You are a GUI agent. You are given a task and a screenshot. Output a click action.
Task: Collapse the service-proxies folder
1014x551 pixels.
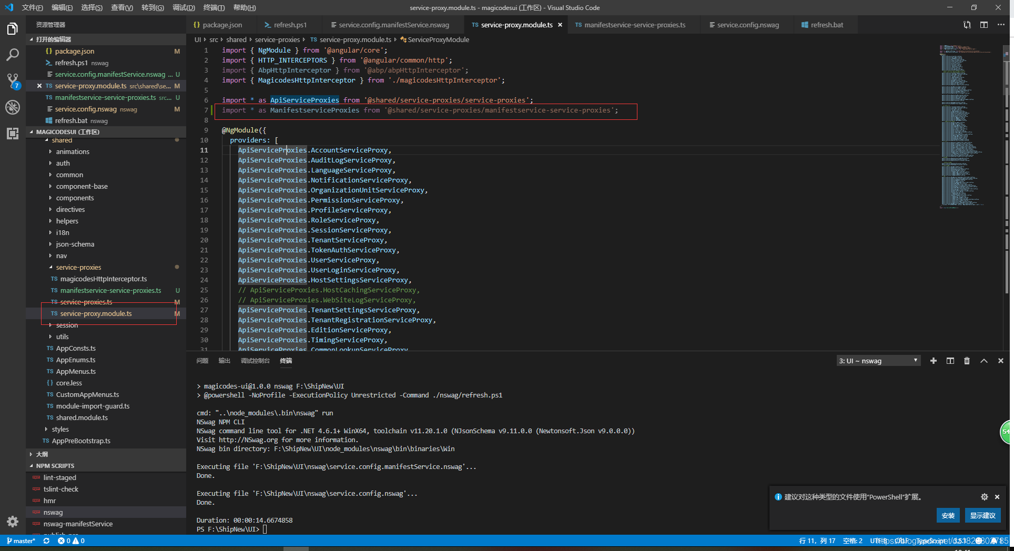[78, 267]
